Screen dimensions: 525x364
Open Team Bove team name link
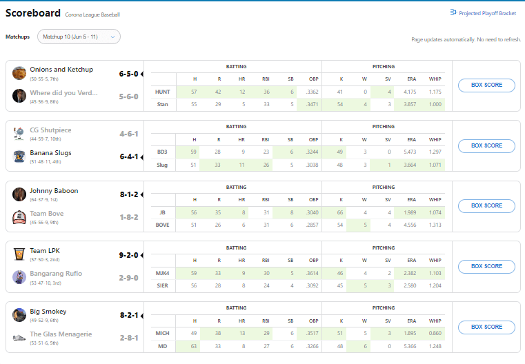pos(47,214)
